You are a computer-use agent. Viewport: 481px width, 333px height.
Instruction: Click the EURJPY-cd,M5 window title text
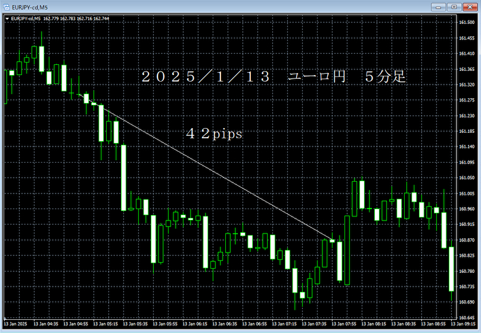30,7
